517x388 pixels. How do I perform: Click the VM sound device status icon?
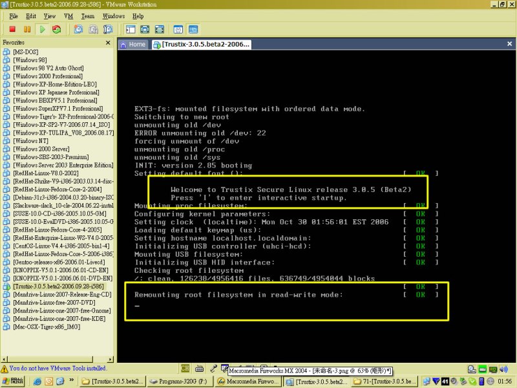(503, 369)
